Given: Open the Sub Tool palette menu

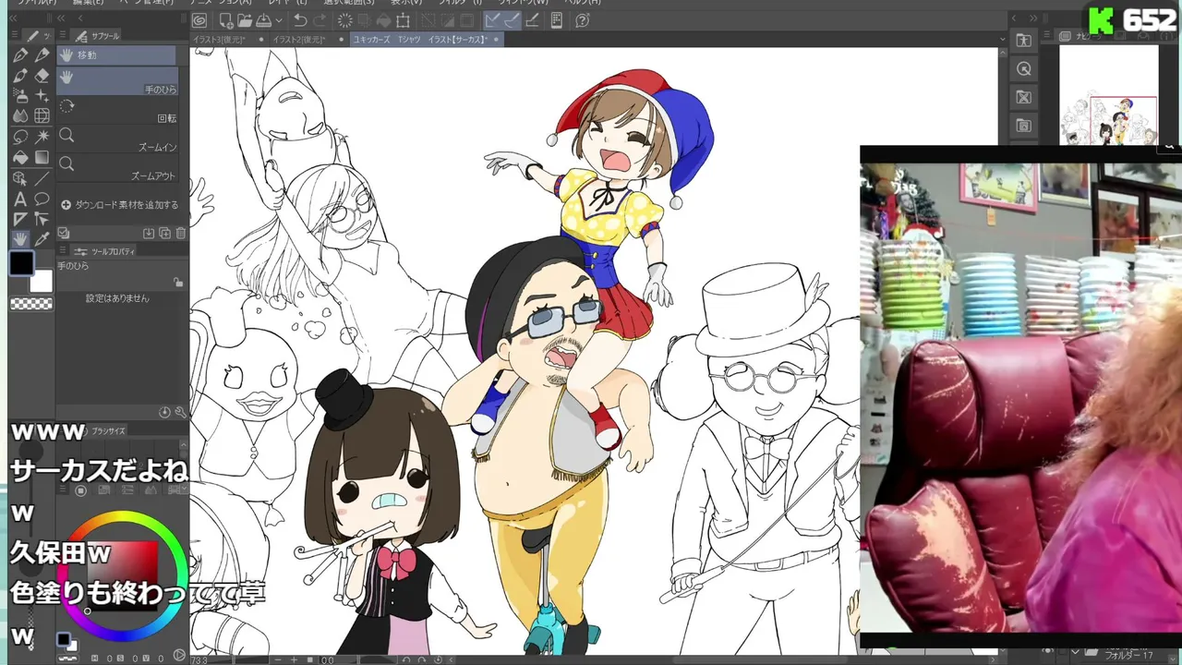Looking at the screenshot, I should [x=64, y=36].
